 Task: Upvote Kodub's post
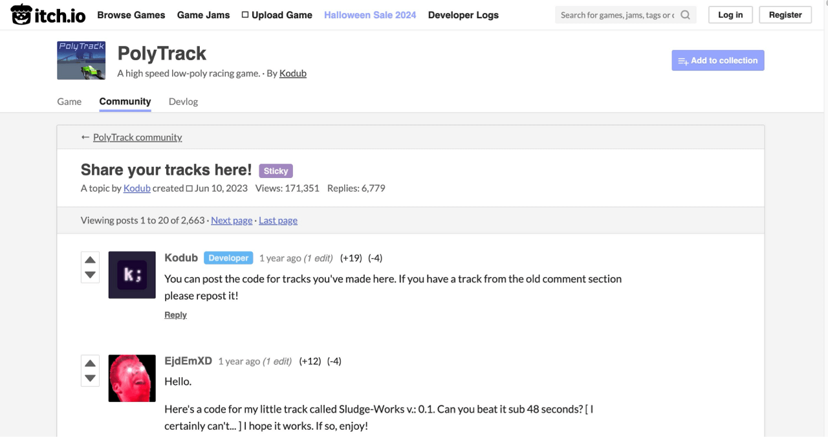pos(90,260)
